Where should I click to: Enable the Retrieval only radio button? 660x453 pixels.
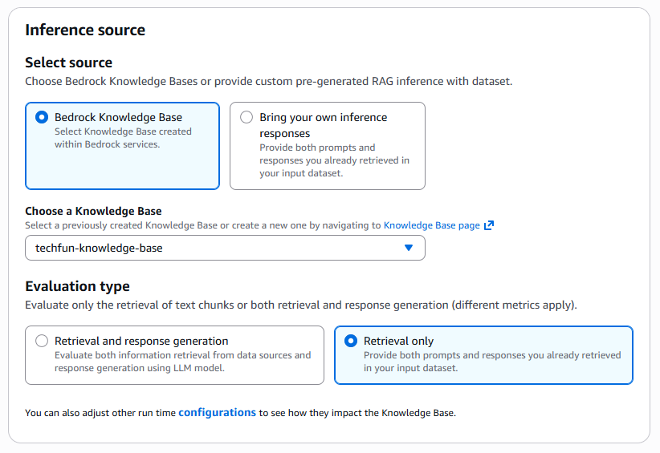tap(351, 341)
